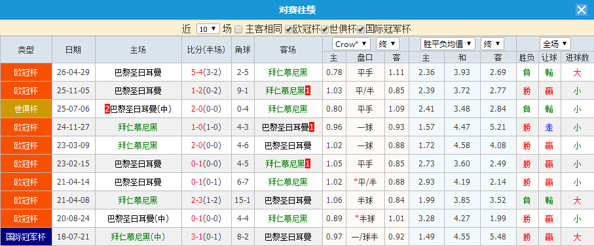This screenshot has width=594, height=246.
Task: Open the 胜平负均值 dropdown
Action: pyautogui.click(x=448, y=44)
